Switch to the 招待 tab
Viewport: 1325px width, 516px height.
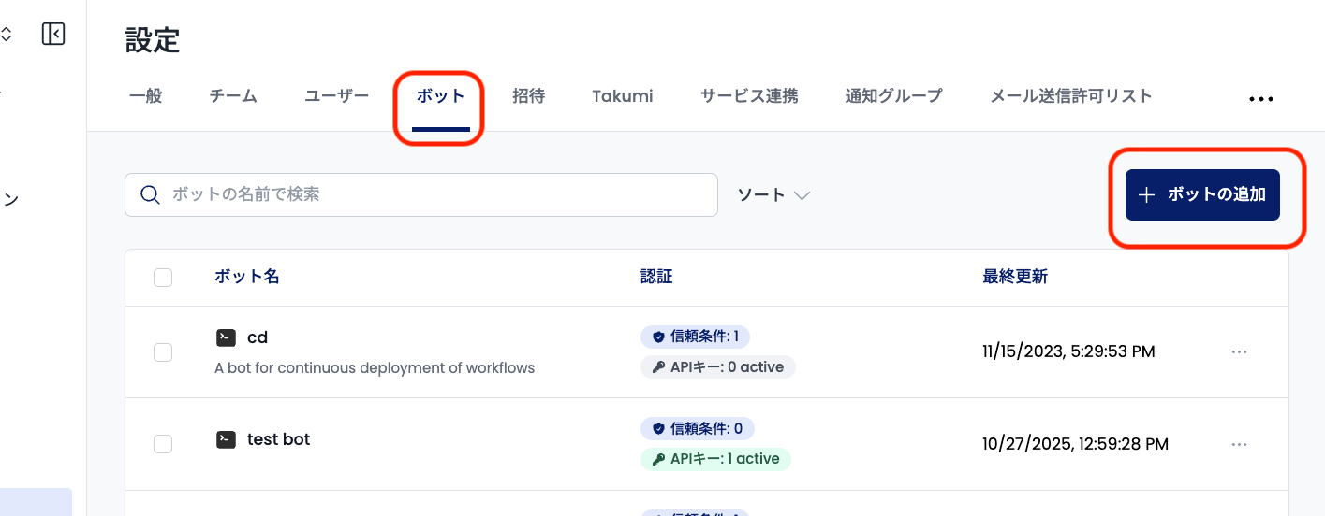[529, 95]
